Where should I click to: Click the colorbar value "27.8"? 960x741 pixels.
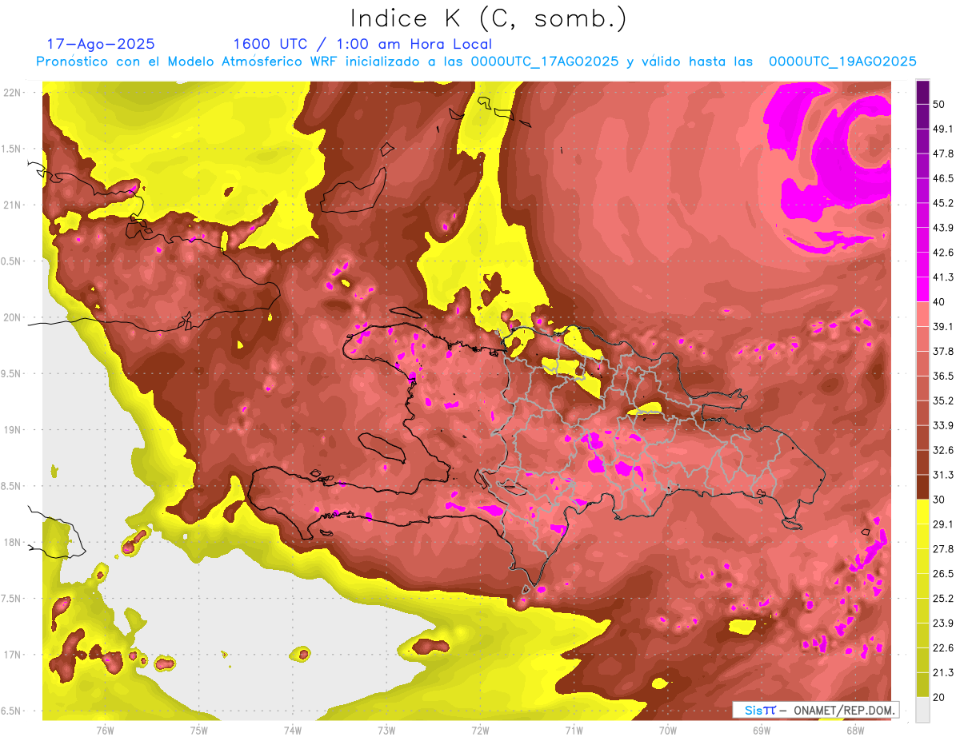pos(943,549)
